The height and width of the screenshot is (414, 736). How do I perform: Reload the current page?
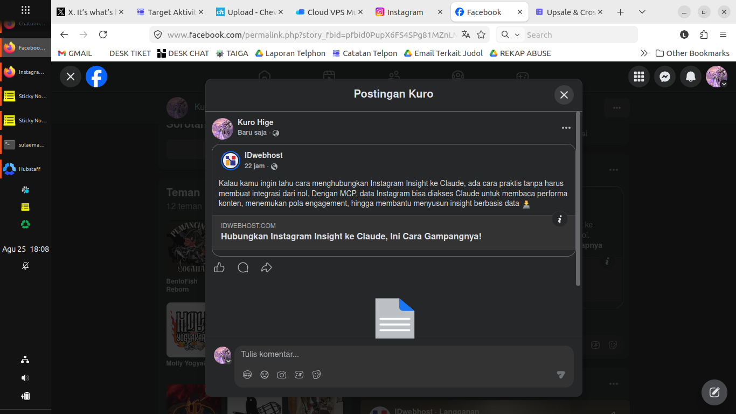click(x=103, y=34)
